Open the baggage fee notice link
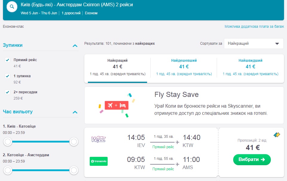 coord(254,27)
